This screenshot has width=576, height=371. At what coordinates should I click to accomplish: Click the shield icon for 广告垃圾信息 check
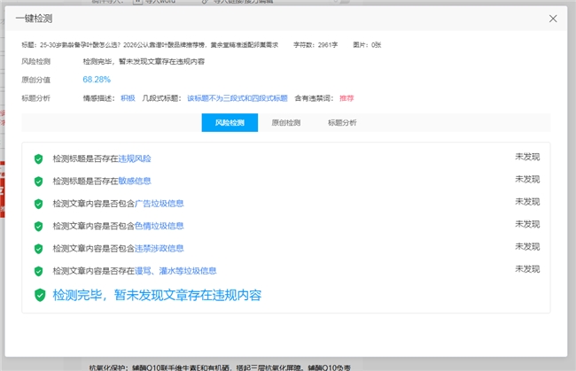tap(38, 204)
